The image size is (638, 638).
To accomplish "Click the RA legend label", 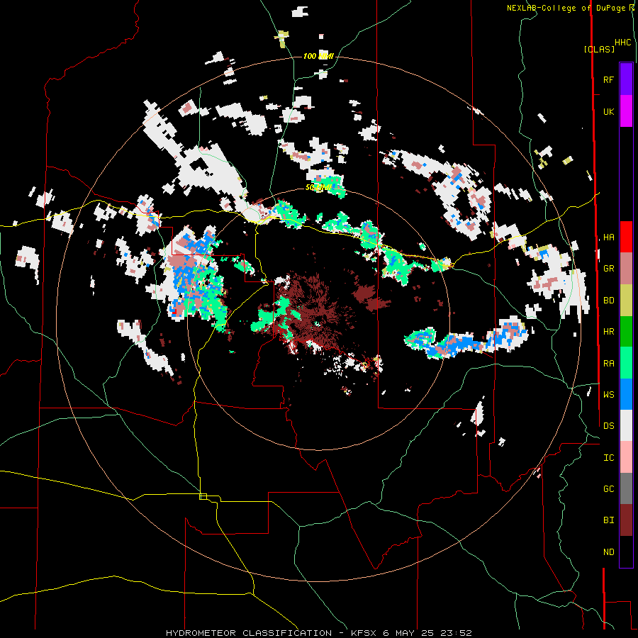I will tap(608, 364).
